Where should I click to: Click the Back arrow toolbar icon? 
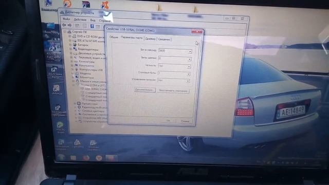tap(64, 25)
